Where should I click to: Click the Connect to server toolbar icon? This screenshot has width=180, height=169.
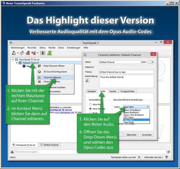click(14, 53)
